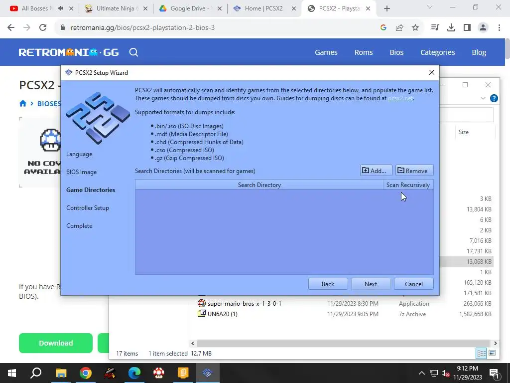This screenshot has width=510, height=383.
Task: Open the Games menu on RetroMania
Action: pos(326,52)
